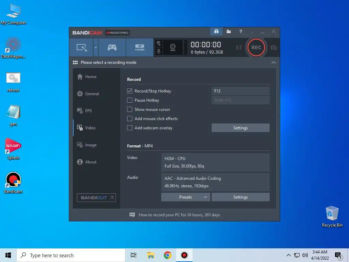Screen dimensions: 349x262
Task: Select game recording mode gamepad icon
Action: click(x=112, y=47)
